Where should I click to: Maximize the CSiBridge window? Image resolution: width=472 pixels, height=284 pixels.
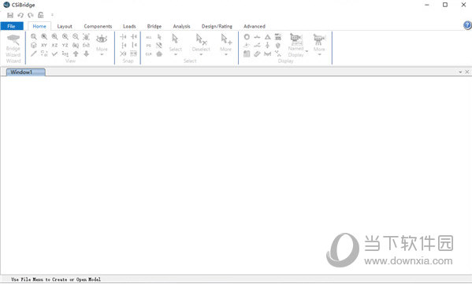click(445, 5)
